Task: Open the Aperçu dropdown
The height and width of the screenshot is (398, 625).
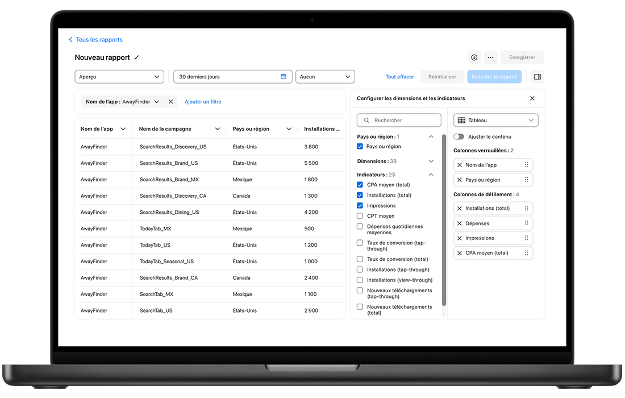Action: (x=119, y=77)
